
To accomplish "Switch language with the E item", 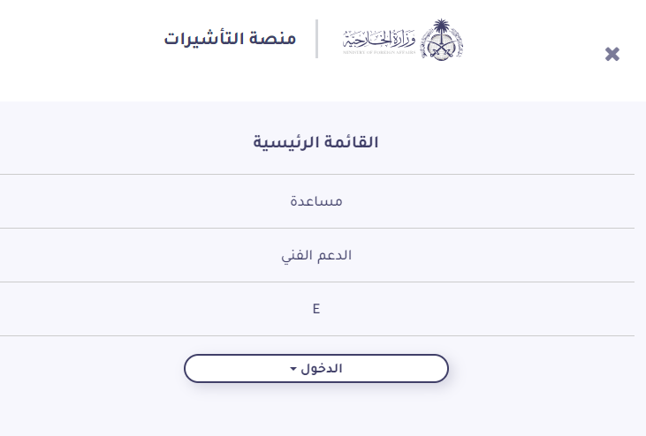I will 316,309.
